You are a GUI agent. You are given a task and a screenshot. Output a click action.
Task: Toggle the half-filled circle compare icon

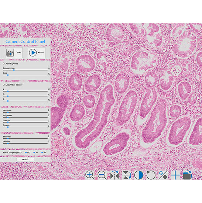click(x=139, y=175)
